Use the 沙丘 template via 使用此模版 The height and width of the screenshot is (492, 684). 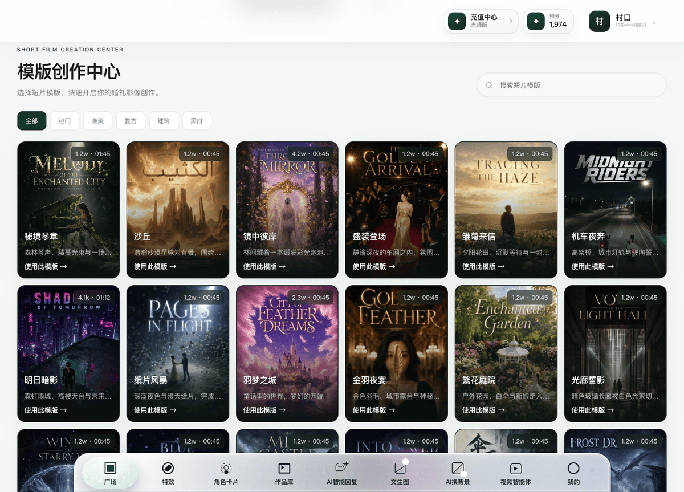tap(155, 266)
